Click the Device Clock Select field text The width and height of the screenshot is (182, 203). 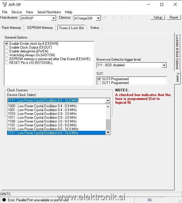pos(43,100)
